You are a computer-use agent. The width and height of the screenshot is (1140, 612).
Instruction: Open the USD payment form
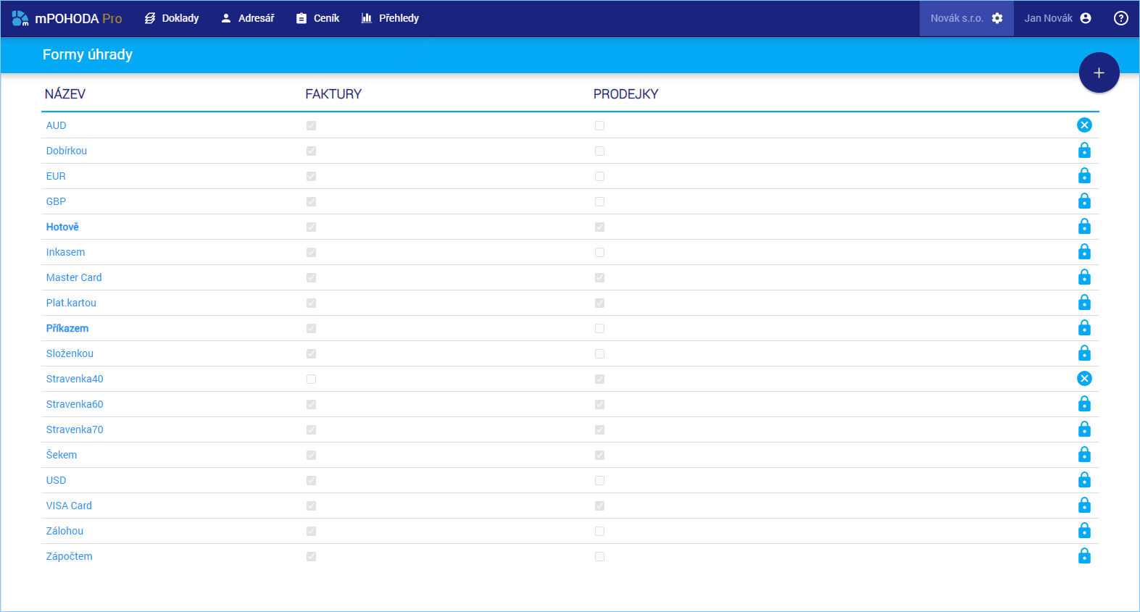(57, 480)
